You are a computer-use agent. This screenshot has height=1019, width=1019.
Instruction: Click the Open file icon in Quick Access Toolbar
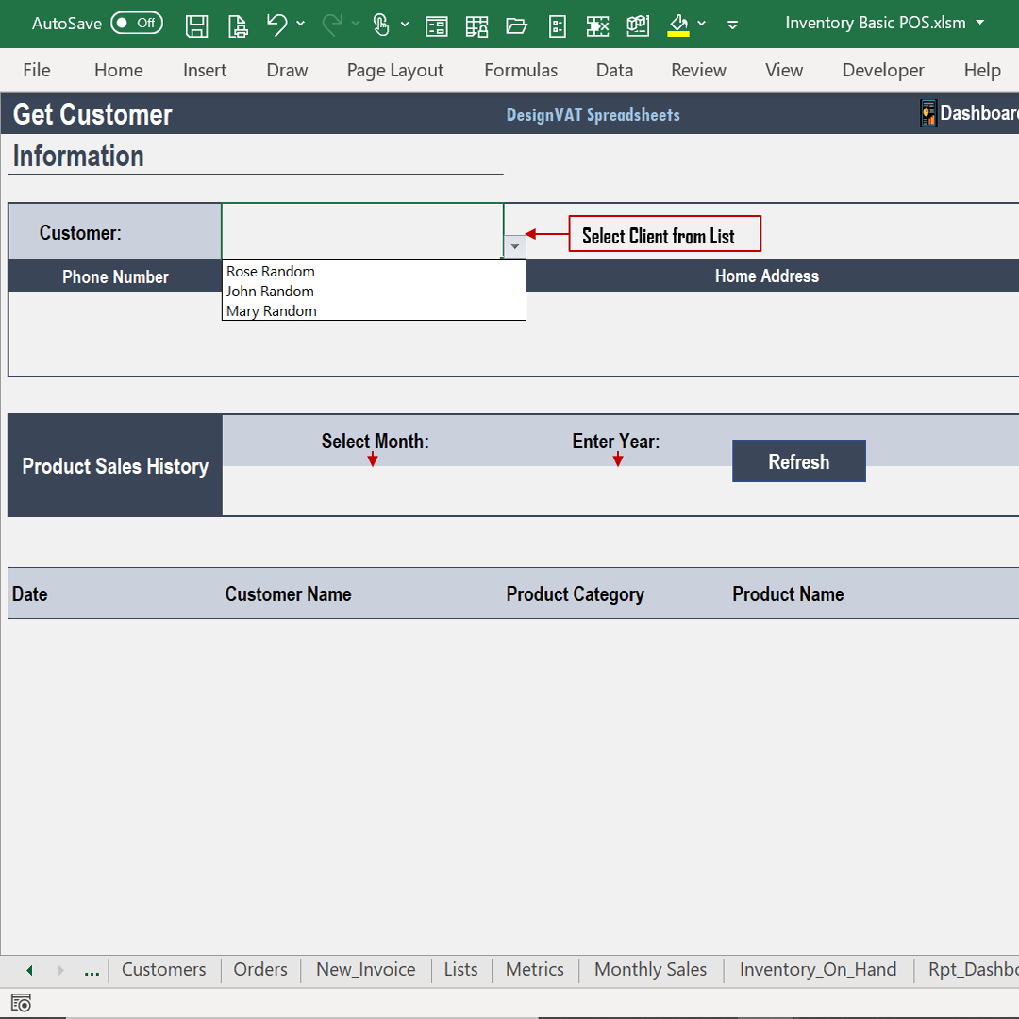pyautogui.click(x=516, y=25)
